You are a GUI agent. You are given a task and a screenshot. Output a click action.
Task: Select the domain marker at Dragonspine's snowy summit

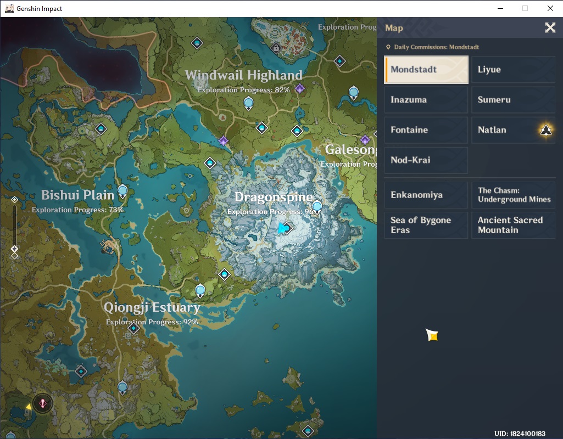(x=287, y=228)
